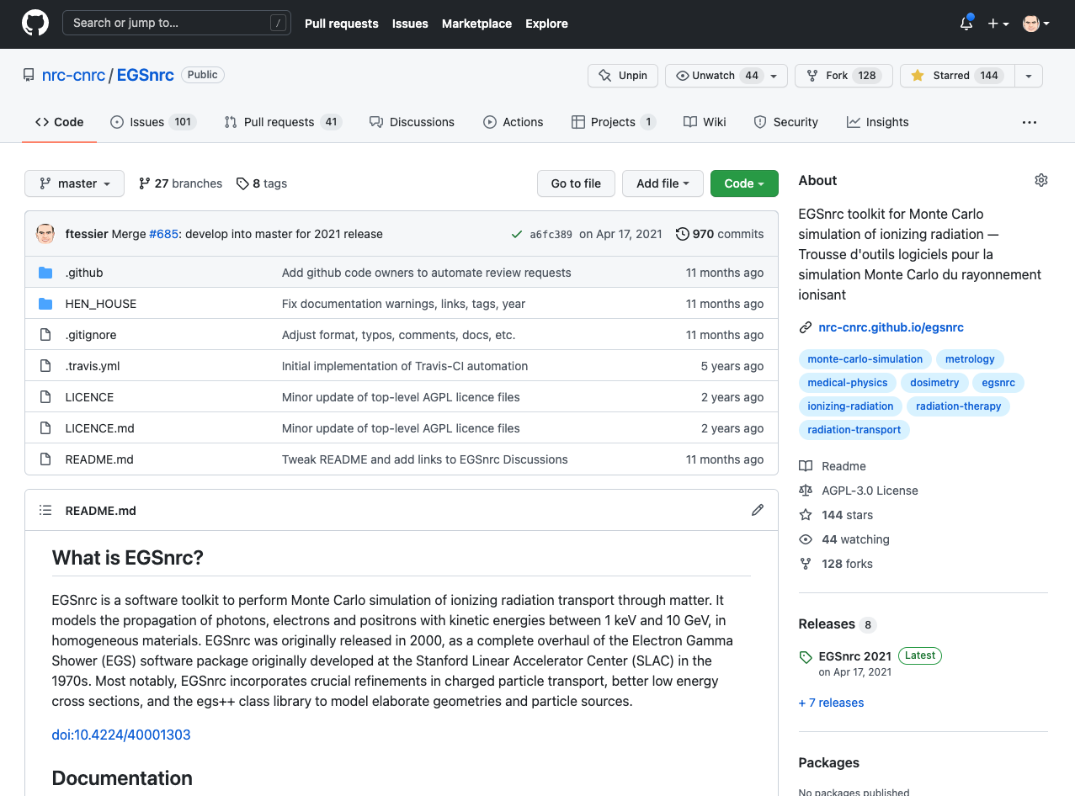Open the master branch selector
This screenshot has height=796, width=1075.
coord(74,183)
